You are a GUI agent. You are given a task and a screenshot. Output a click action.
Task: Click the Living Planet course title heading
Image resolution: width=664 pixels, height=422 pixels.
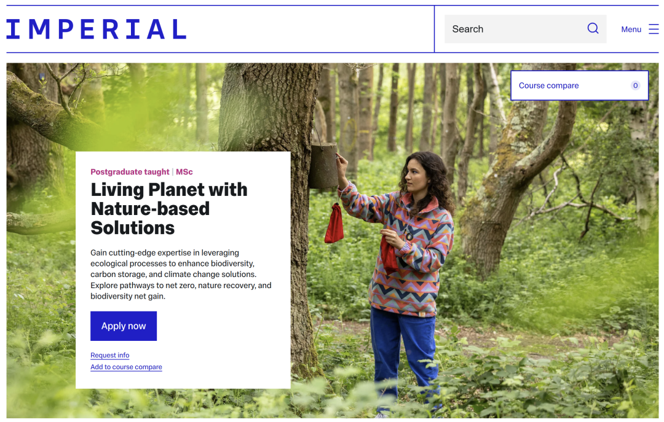click(168, 208)
